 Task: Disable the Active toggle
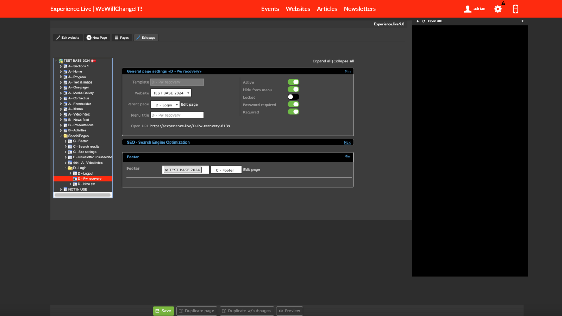point(293,82)
